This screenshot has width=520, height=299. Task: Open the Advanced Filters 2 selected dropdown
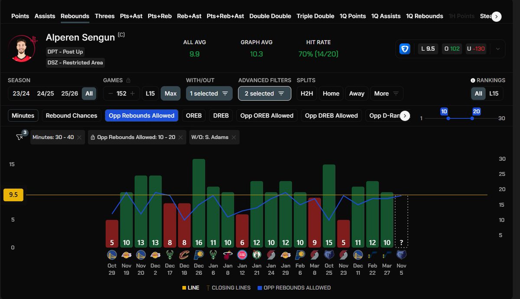coord(264,94)
